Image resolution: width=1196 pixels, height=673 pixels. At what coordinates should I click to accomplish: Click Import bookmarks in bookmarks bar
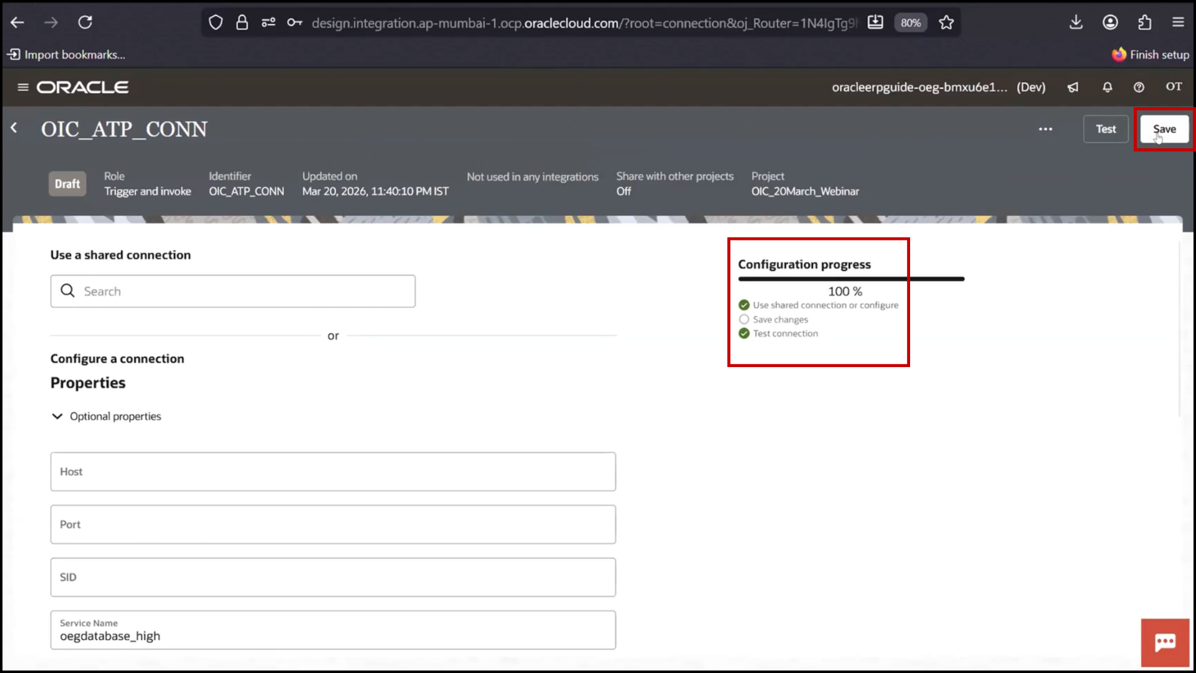[x=66, y=55]
